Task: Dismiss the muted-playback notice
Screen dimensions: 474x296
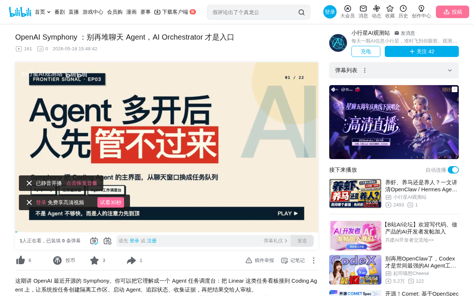Action: pos(29,183)
